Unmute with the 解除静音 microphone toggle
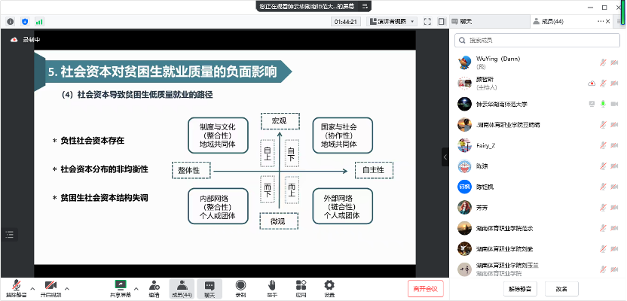The image size is (627, 301). coord(17,287)
